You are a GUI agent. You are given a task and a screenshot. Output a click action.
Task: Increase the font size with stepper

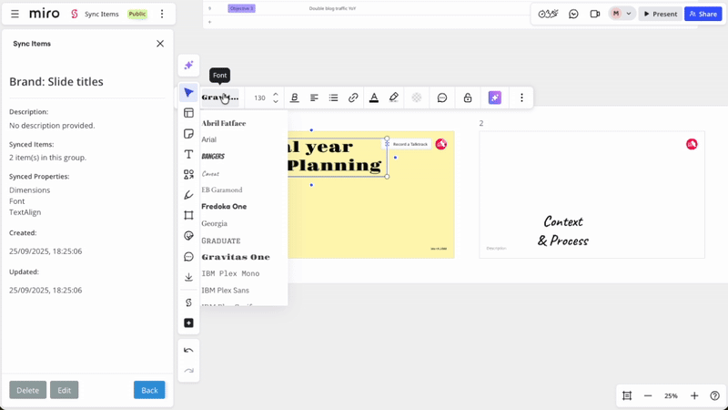pos(276,94)
